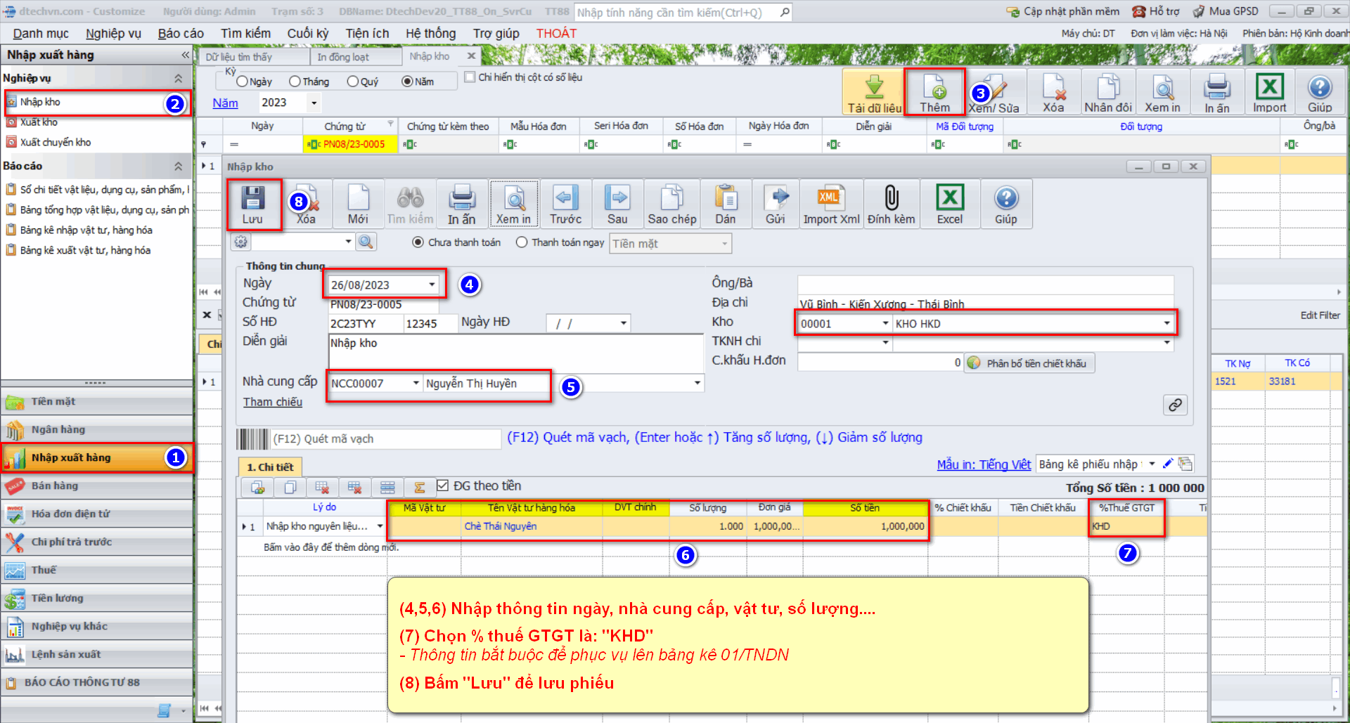The height and width of the screenshot is (723, 1350).
Task: Select the Thanh toán ngay radio button
Action: click(x=522, y=242)
